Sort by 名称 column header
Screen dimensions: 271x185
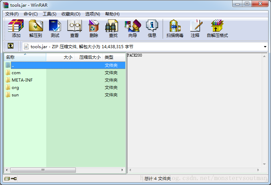pyautogui.click(x=25, y=57)
